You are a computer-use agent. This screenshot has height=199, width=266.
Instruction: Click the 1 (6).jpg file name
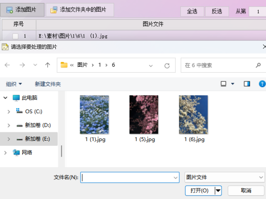pyautogui.click(x=194, y=139)
